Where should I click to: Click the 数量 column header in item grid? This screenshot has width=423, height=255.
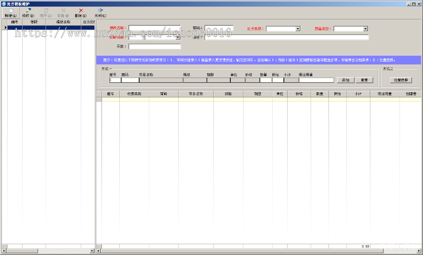320,94
